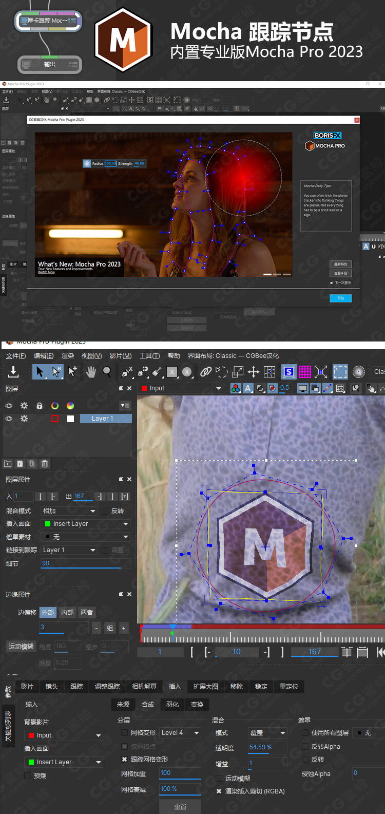Select the 两者 edge offset button
Screen dimensions: 385x814
click(87, 613)
